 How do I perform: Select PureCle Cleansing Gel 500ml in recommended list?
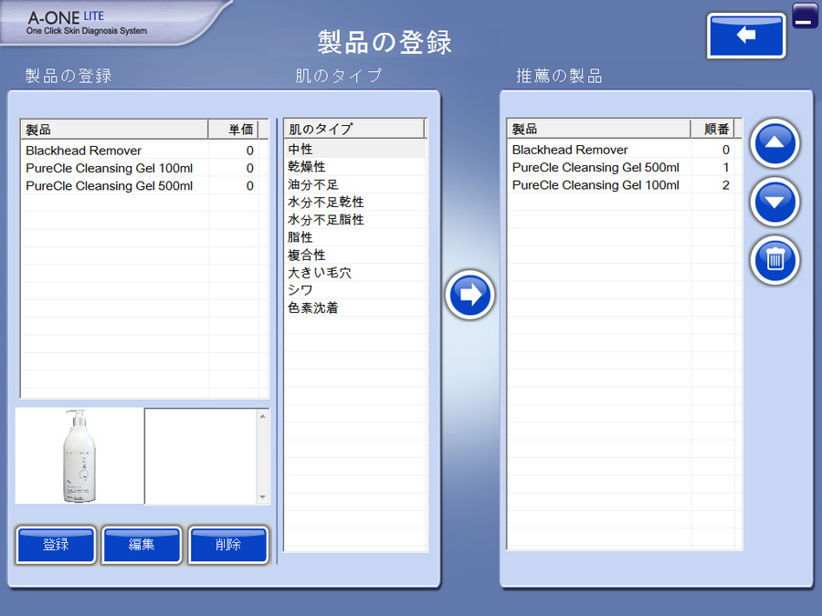pyautogui.click(x=595, y=168)
